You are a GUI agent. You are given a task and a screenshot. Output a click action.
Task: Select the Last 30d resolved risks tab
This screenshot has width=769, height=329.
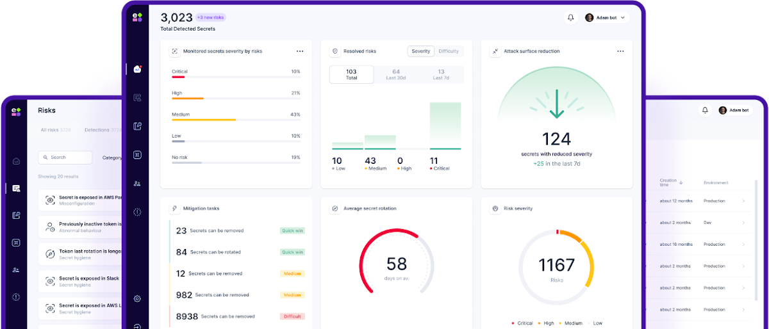tap(395, 74)
